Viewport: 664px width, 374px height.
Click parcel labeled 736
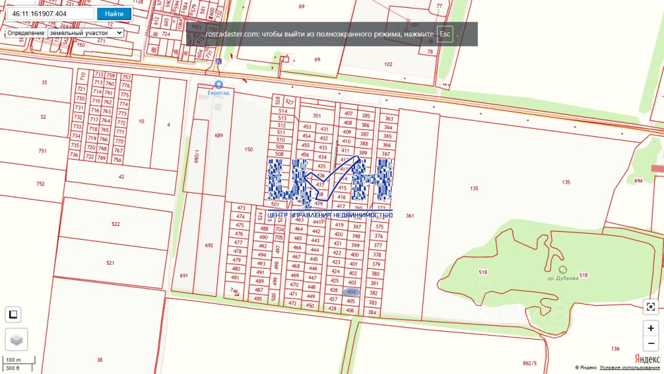[74, 155]
